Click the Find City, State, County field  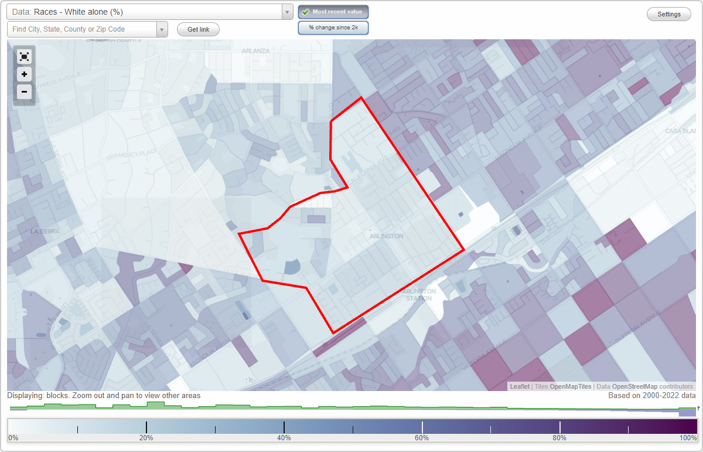click(x=82, y=29)
